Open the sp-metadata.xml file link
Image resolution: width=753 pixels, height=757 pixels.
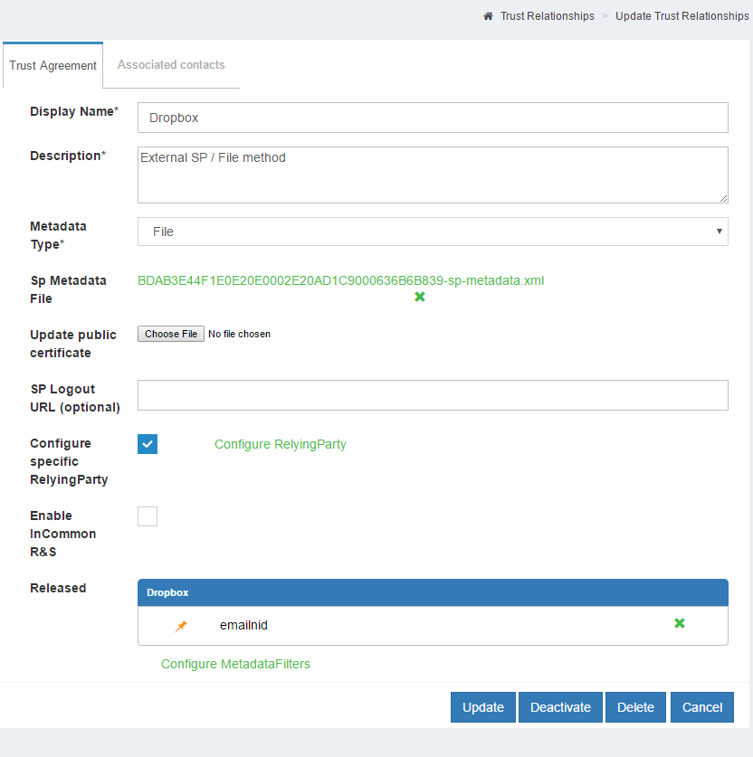pyautogui.click(x=340, y=280)
